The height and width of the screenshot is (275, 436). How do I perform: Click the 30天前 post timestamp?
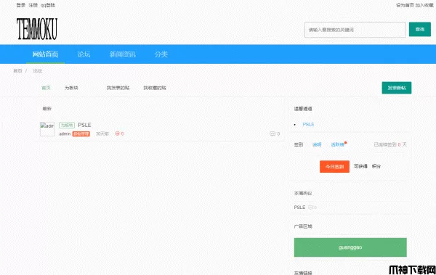click(102, 134)
